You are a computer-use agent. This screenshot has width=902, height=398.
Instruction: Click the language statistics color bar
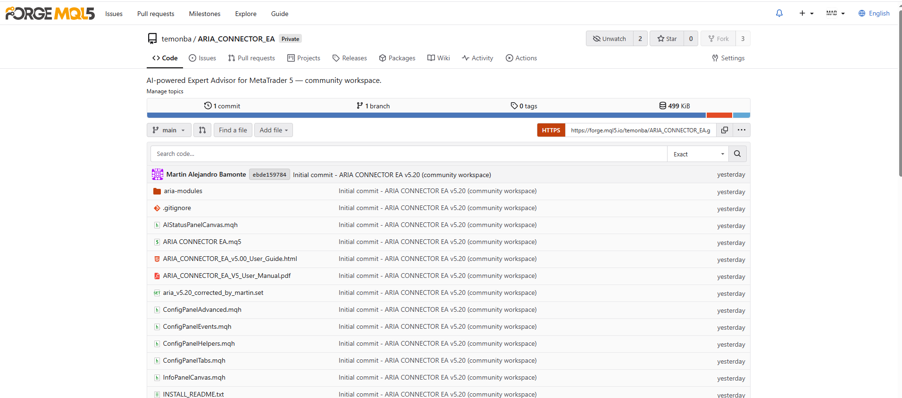(x=448, y=115)
